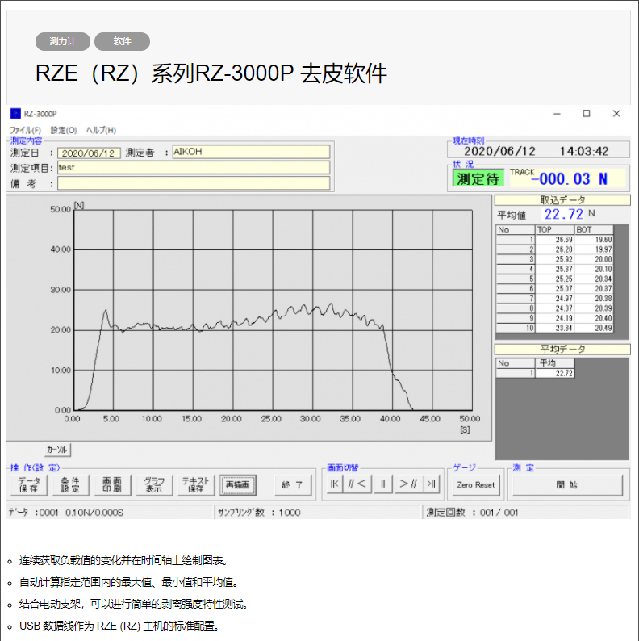
Task: Click the current time 14:03:42 display
Action: (x=584, y=151)
